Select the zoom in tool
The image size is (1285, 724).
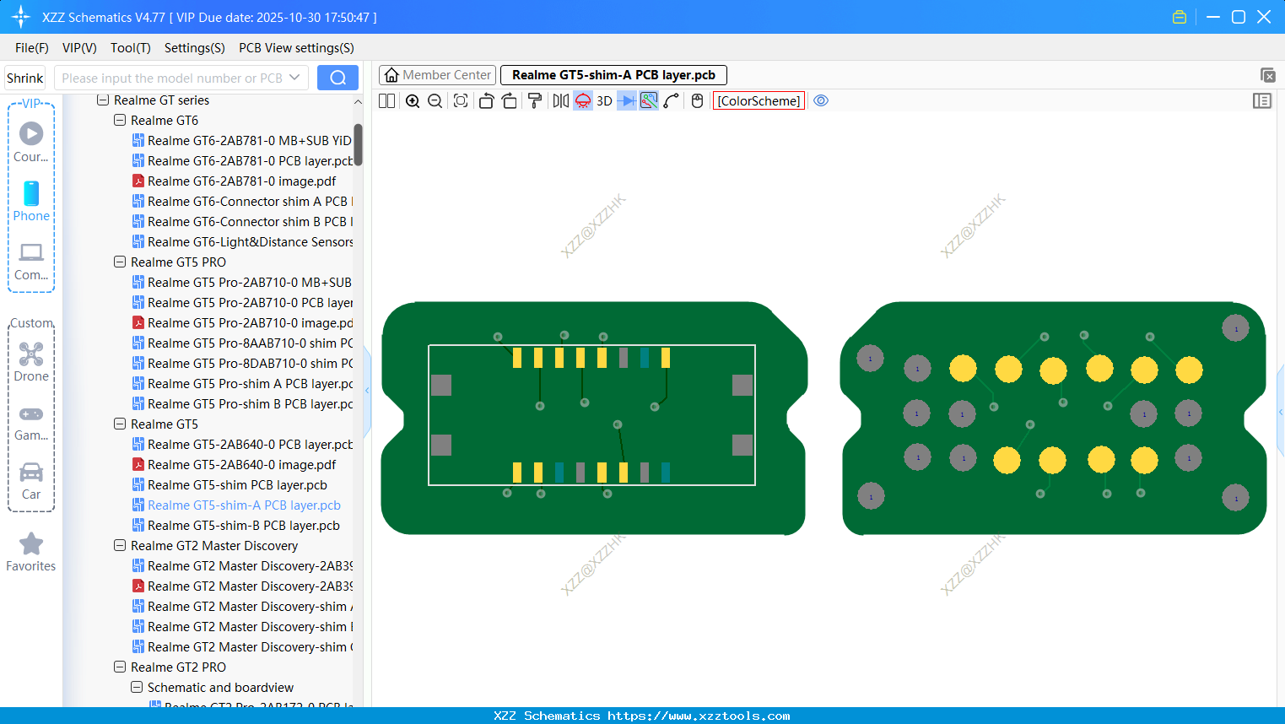tap(413, 100)
